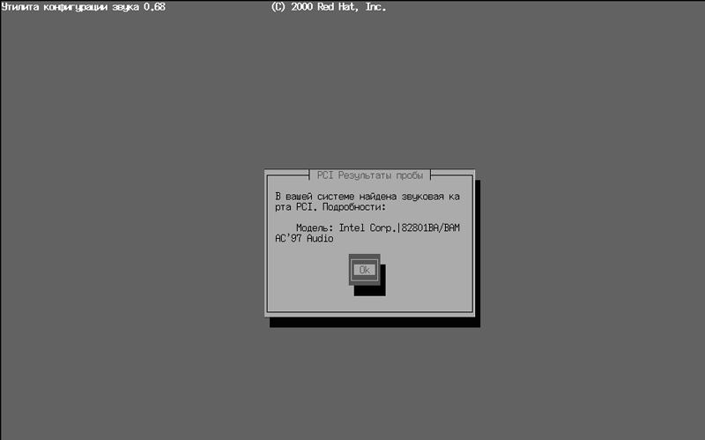Click the word 'найдена' in the message
The image size is (705, 440).
[379, 195]
